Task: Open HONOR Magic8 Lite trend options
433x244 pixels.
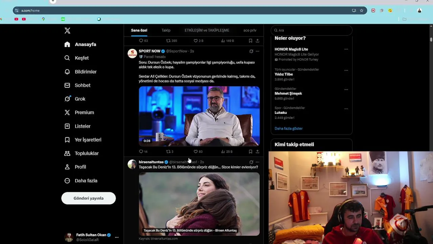Action: pos(346,49)
